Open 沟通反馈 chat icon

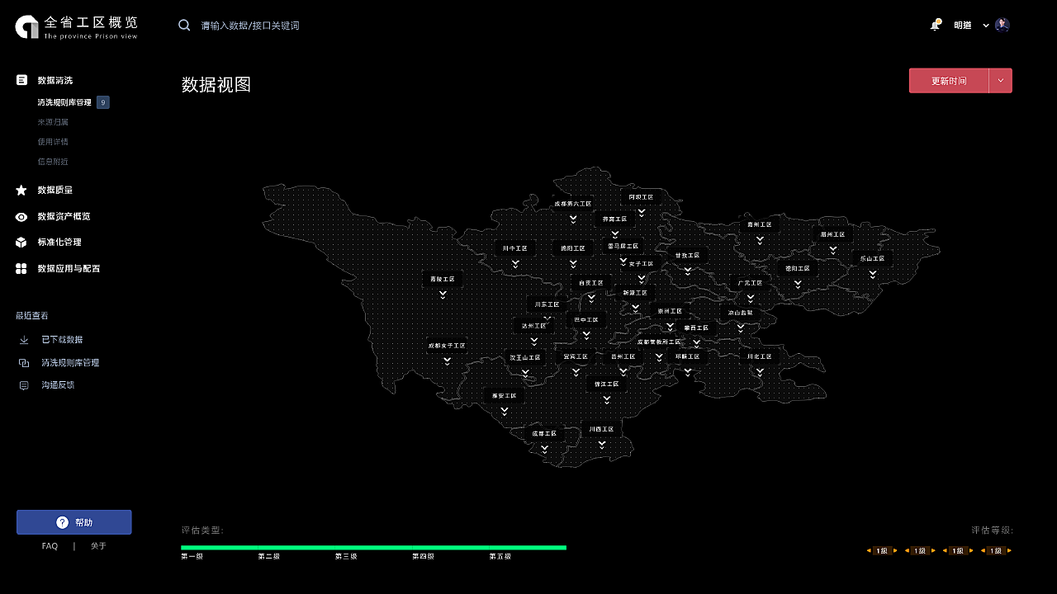click(x=24, y=385)
